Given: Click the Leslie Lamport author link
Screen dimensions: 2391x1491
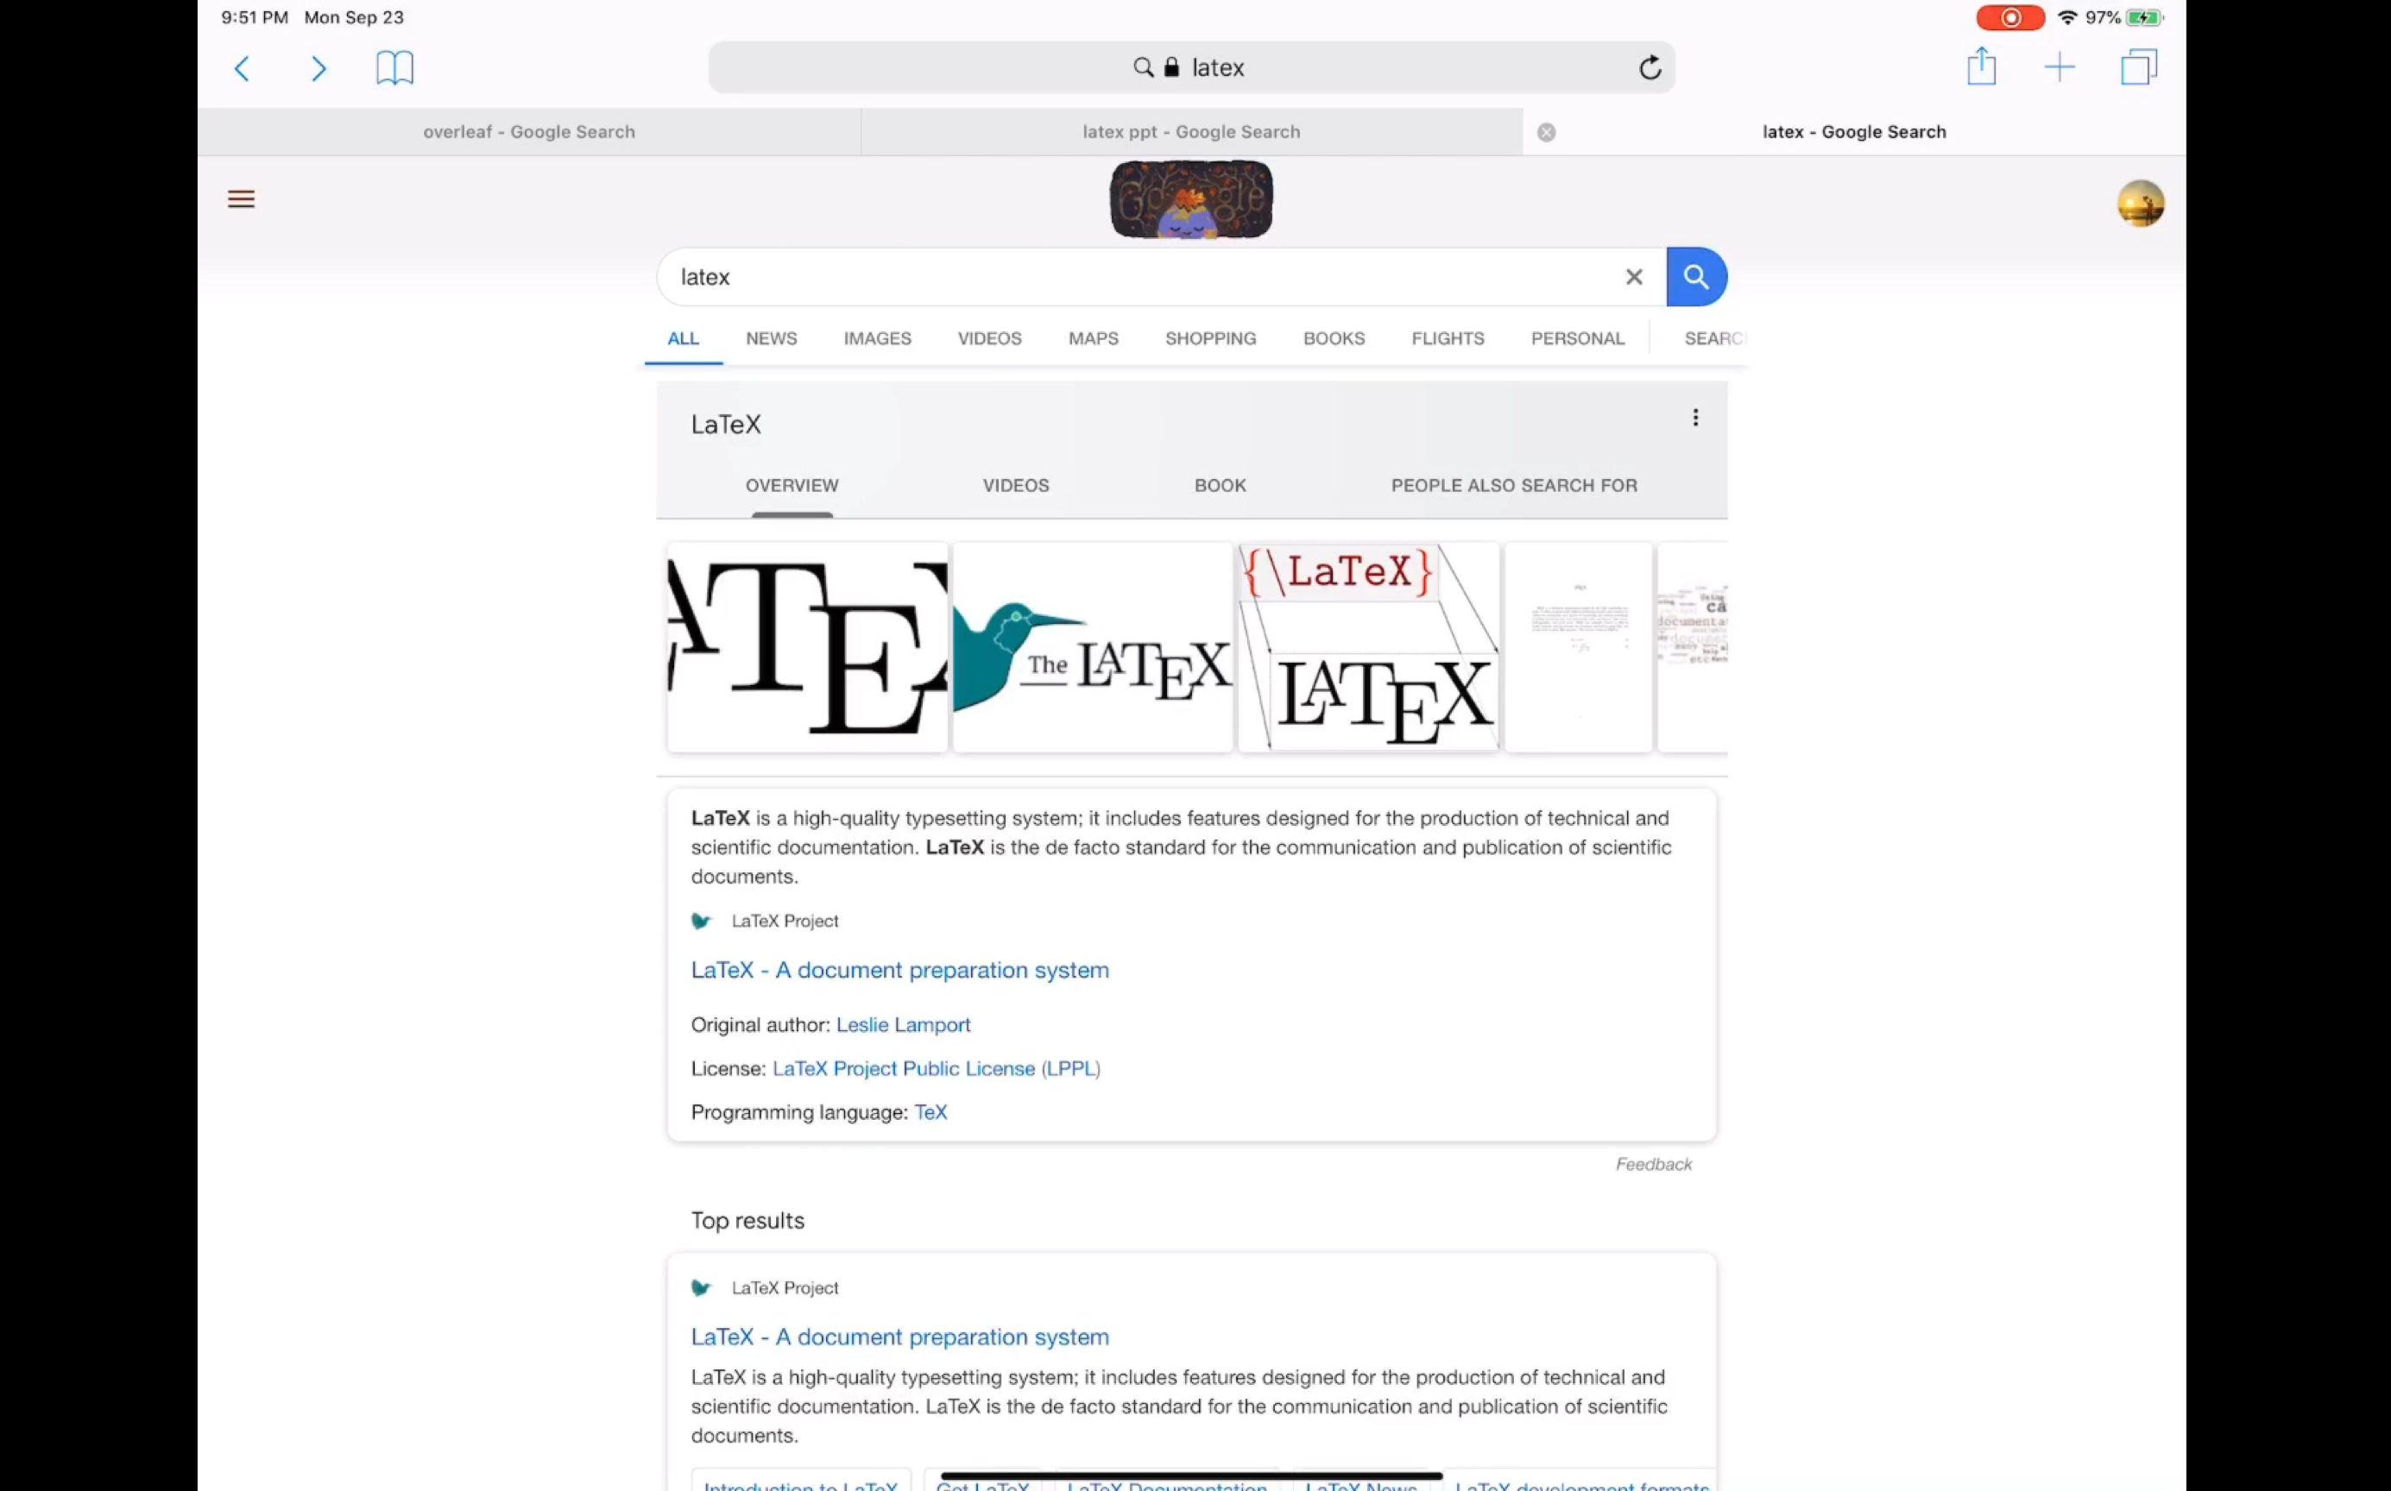Looking at the screenshot, I should point(904,1024).
